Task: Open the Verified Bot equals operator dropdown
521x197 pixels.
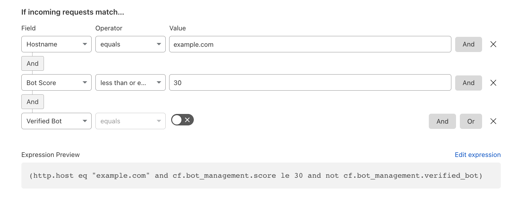Action: coord(131,121)
